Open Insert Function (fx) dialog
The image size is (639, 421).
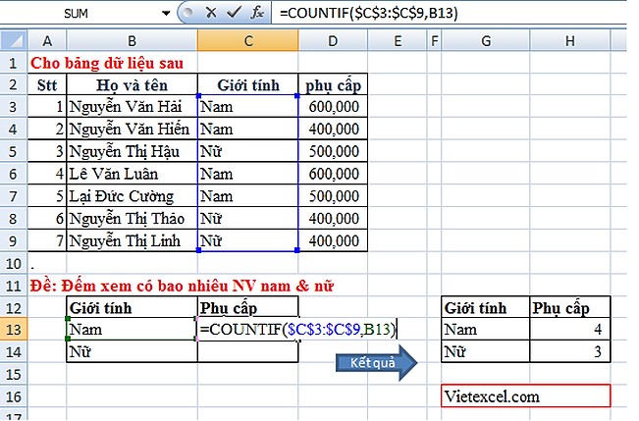click(257, 14)
